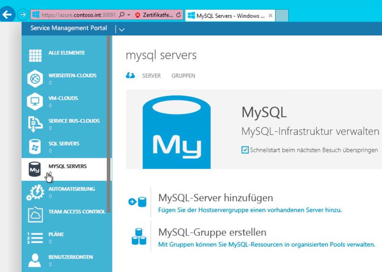Click the Benutzerkonten person icon
Screen dimensions: 382x272
[34, 260]
